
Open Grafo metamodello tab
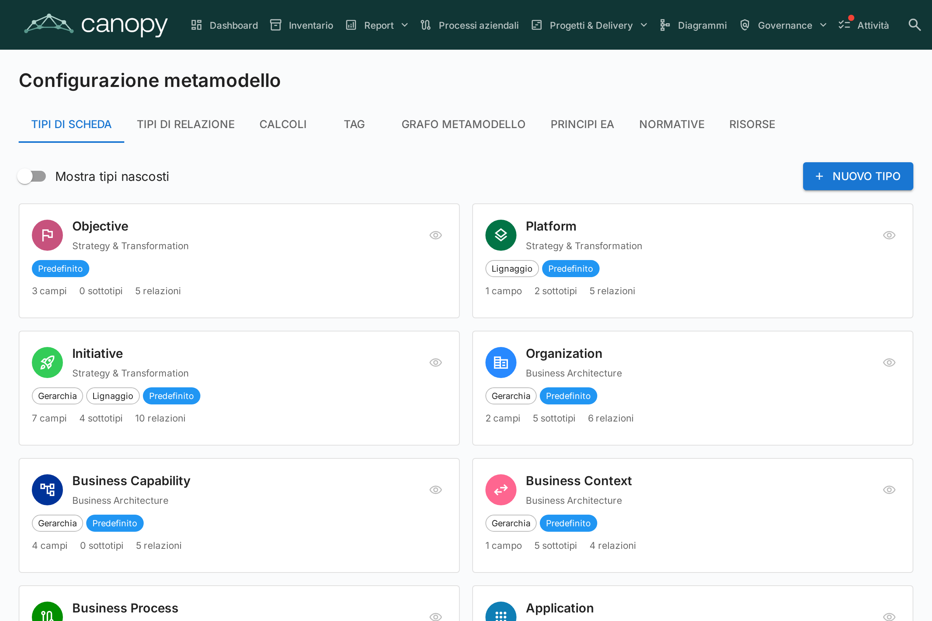coord(463,124)
